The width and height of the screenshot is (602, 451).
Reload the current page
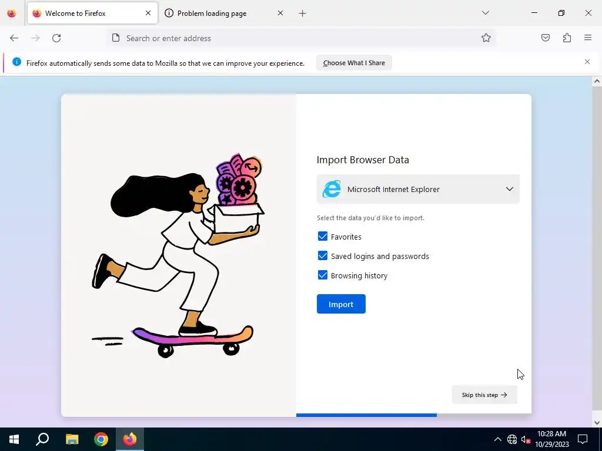(x=56, y=38)
